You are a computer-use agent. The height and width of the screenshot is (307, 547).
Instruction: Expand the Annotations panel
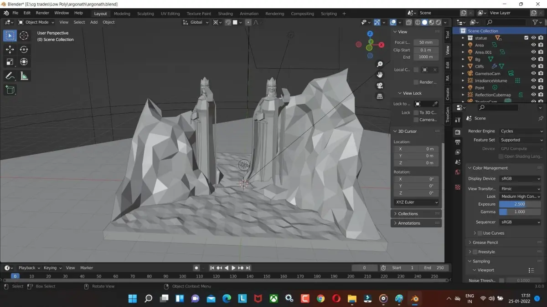[x=416, y=223]
